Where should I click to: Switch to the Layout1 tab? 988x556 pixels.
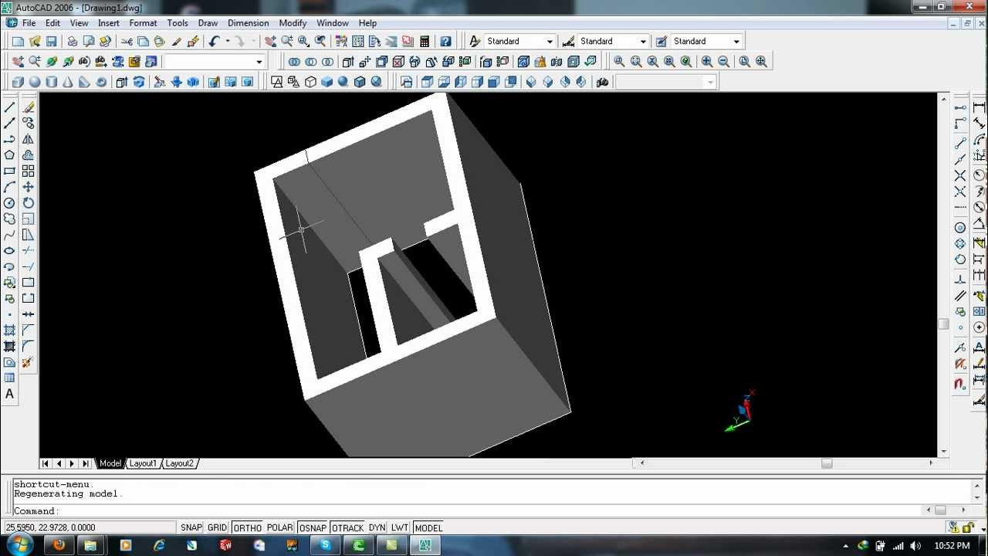point(143,463)
